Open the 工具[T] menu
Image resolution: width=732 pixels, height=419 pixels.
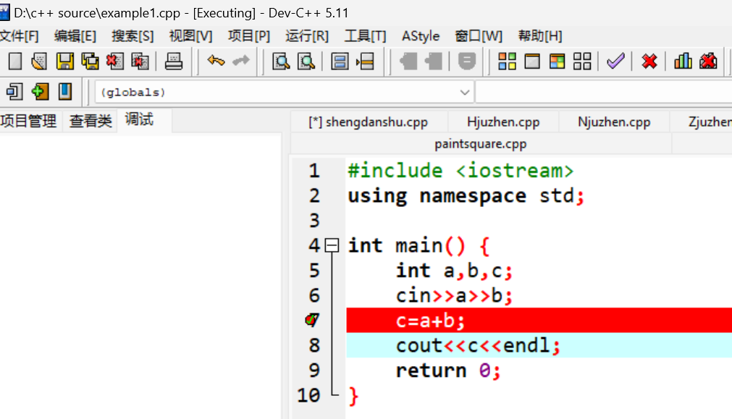(x=365, y=36)
